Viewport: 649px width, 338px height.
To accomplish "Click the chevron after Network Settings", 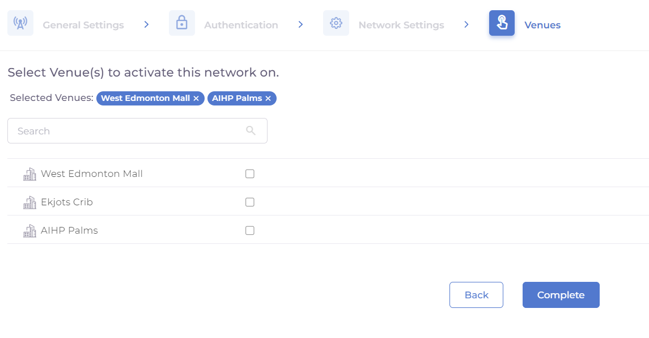I will point(466,24).
